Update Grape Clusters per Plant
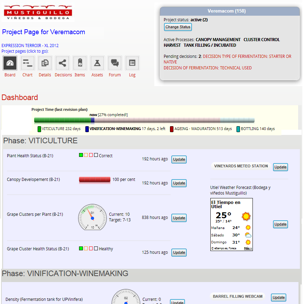Viewport: 303px width, 304px height. point(179,218)
